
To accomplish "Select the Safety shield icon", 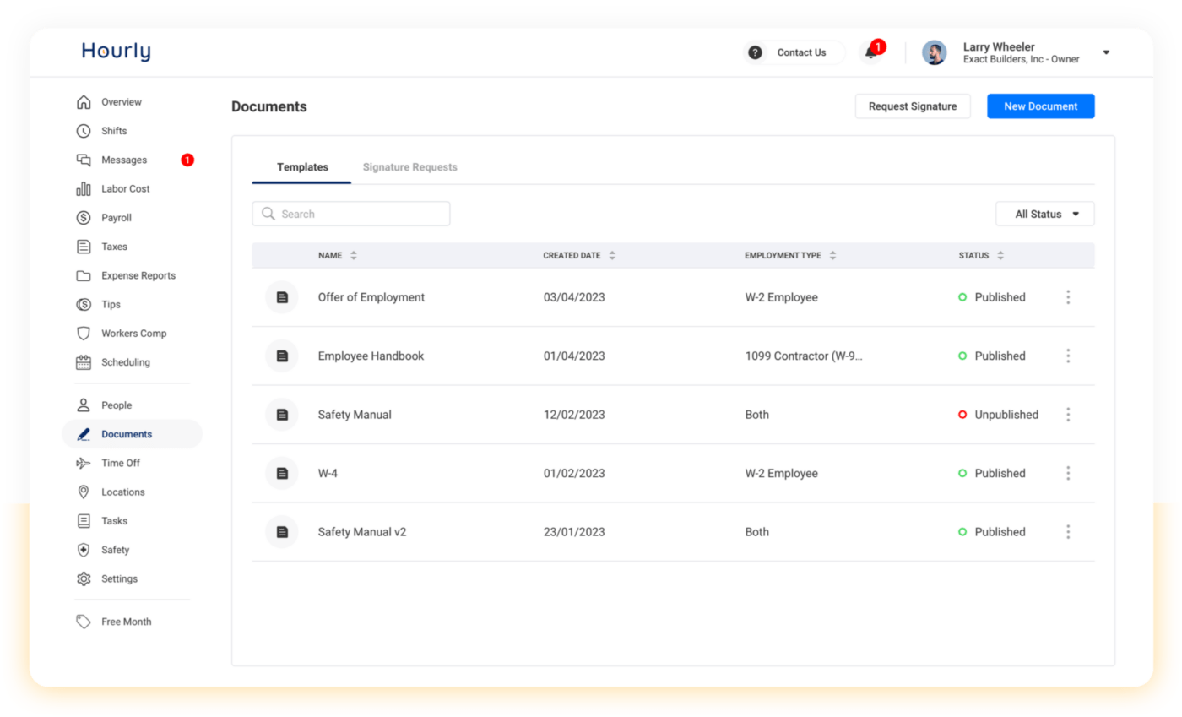I will (84, 550).
